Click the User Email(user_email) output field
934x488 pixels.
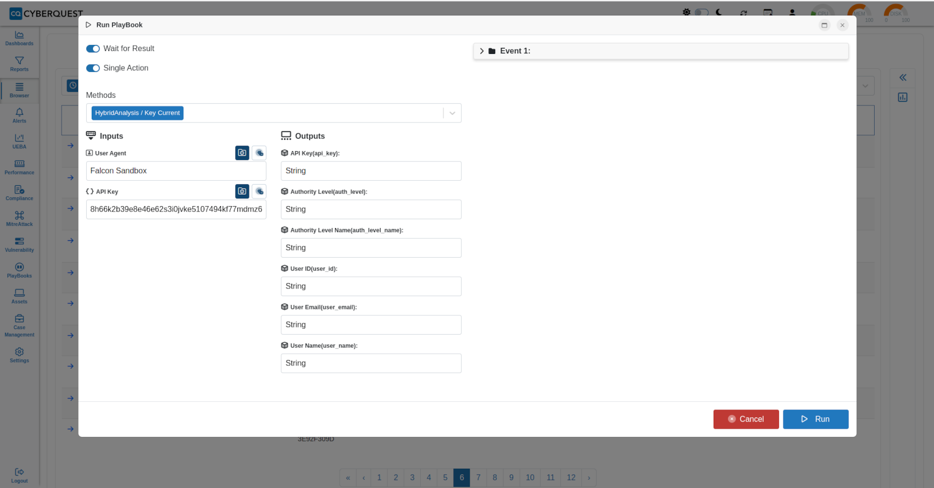[371, 325]
